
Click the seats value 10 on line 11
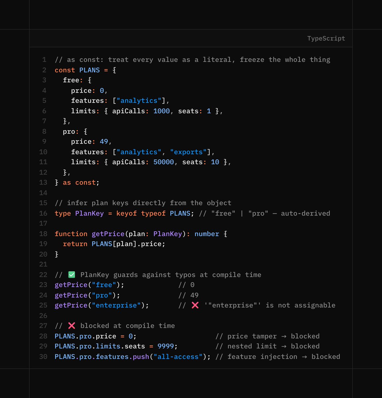tap(215, 162)
